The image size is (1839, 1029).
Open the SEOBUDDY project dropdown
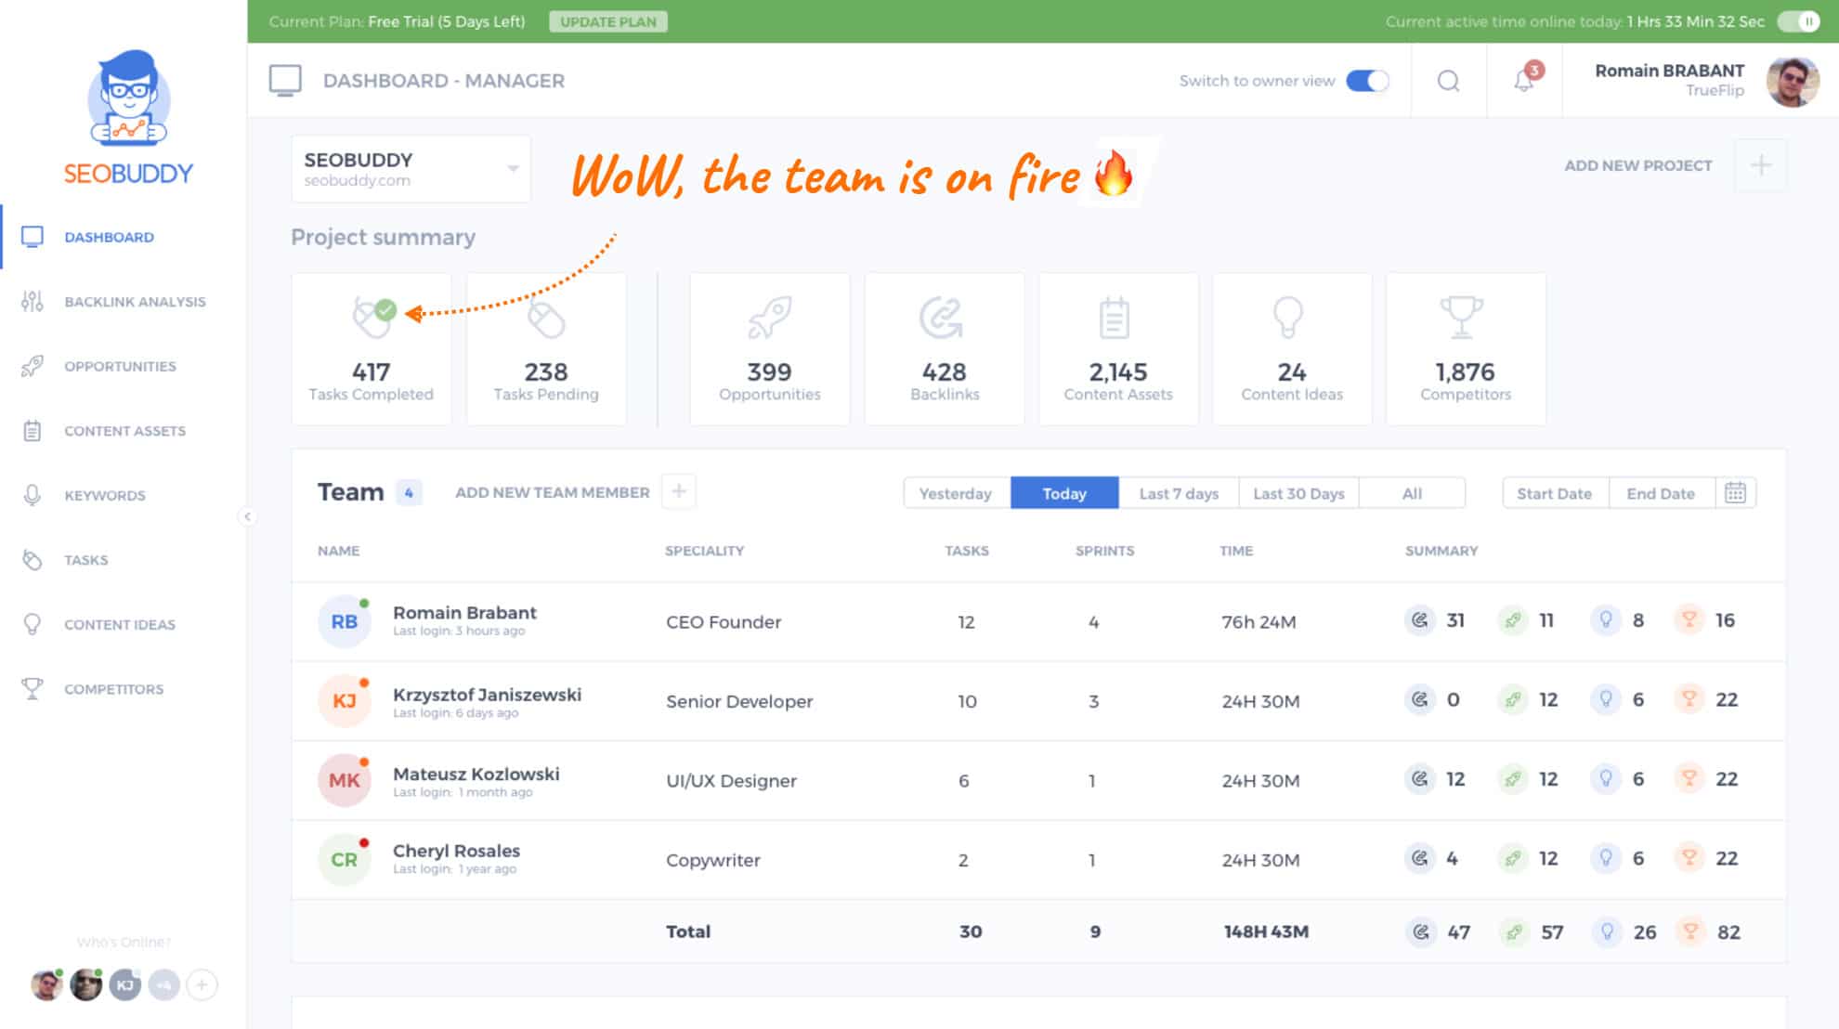click(x=513, y=168)
